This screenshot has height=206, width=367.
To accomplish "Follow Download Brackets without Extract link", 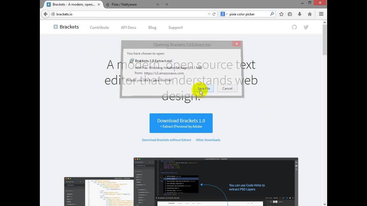I will coord(167,140).
